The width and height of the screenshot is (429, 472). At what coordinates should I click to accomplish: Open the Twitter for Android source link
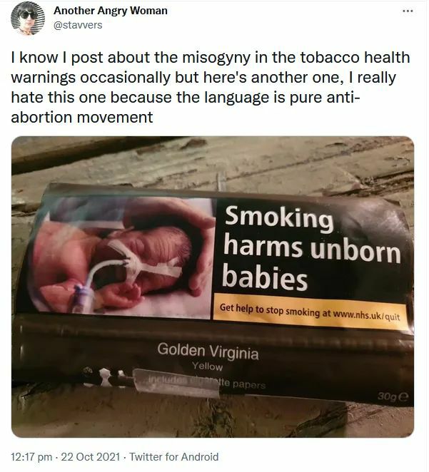click(174, 456)
